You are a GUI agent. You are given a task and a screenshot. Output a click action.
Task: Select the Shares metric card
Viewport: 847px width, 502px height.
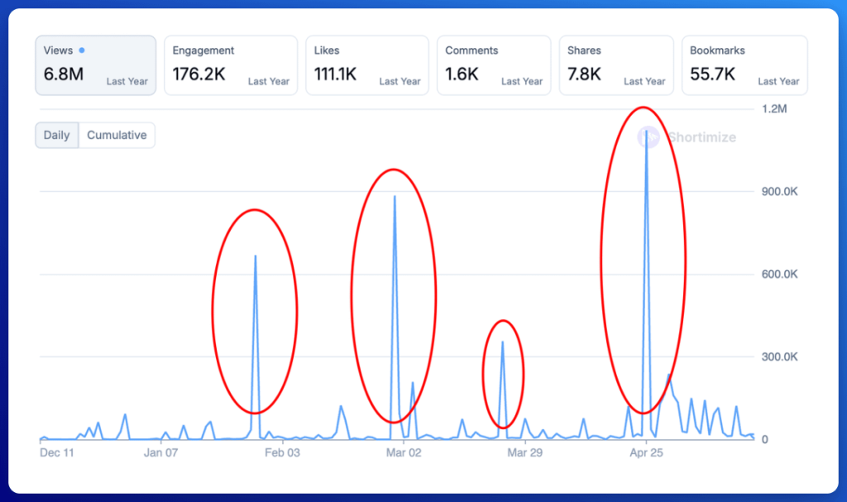(615, 65)
